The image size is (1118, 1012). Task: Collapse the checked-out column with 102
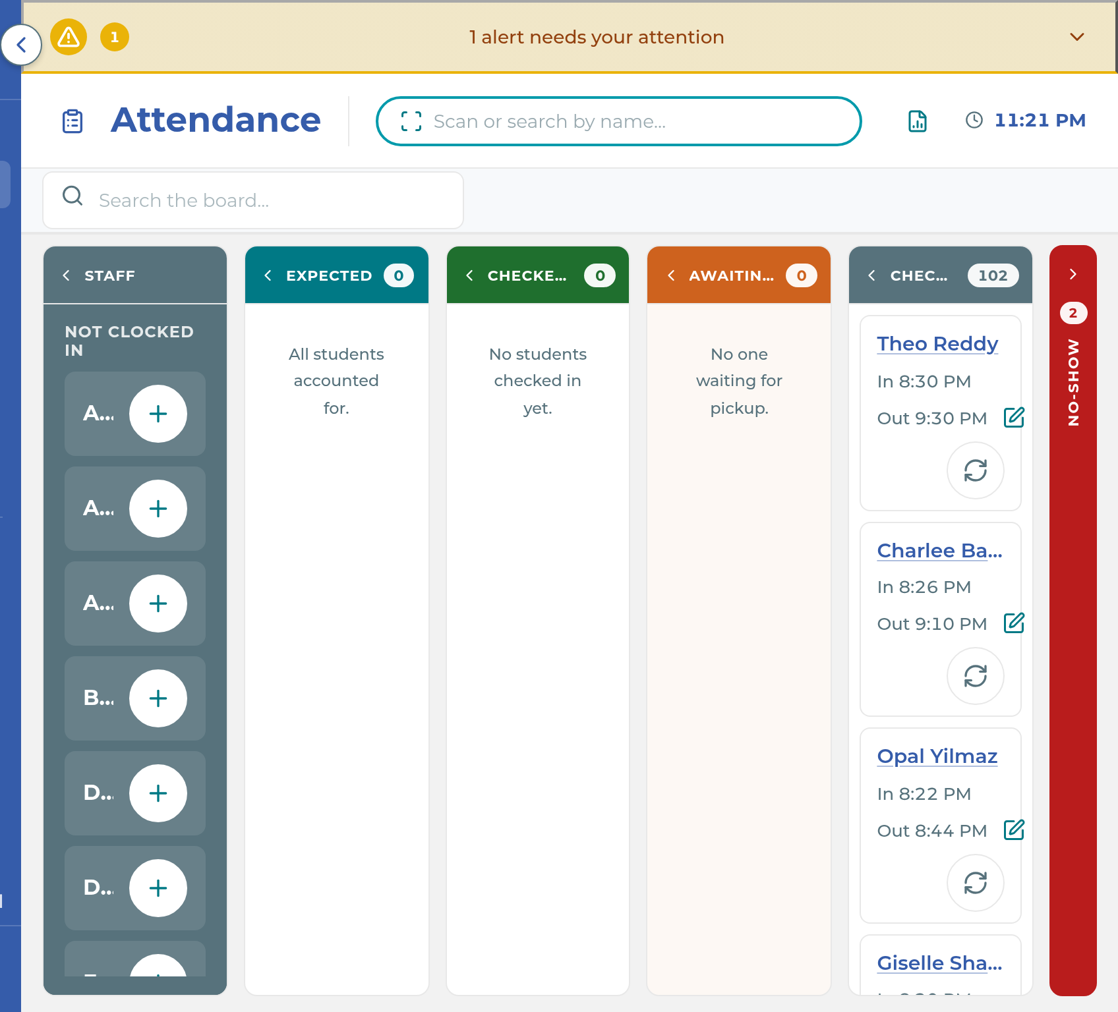[872, 275]
